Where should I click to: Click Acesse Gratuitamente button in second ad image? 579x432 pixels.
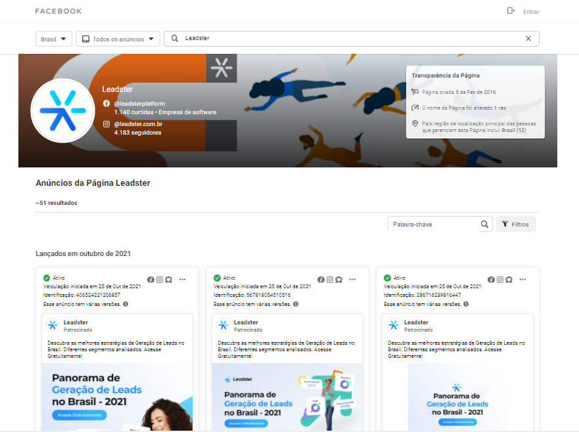tap(246, 423)
